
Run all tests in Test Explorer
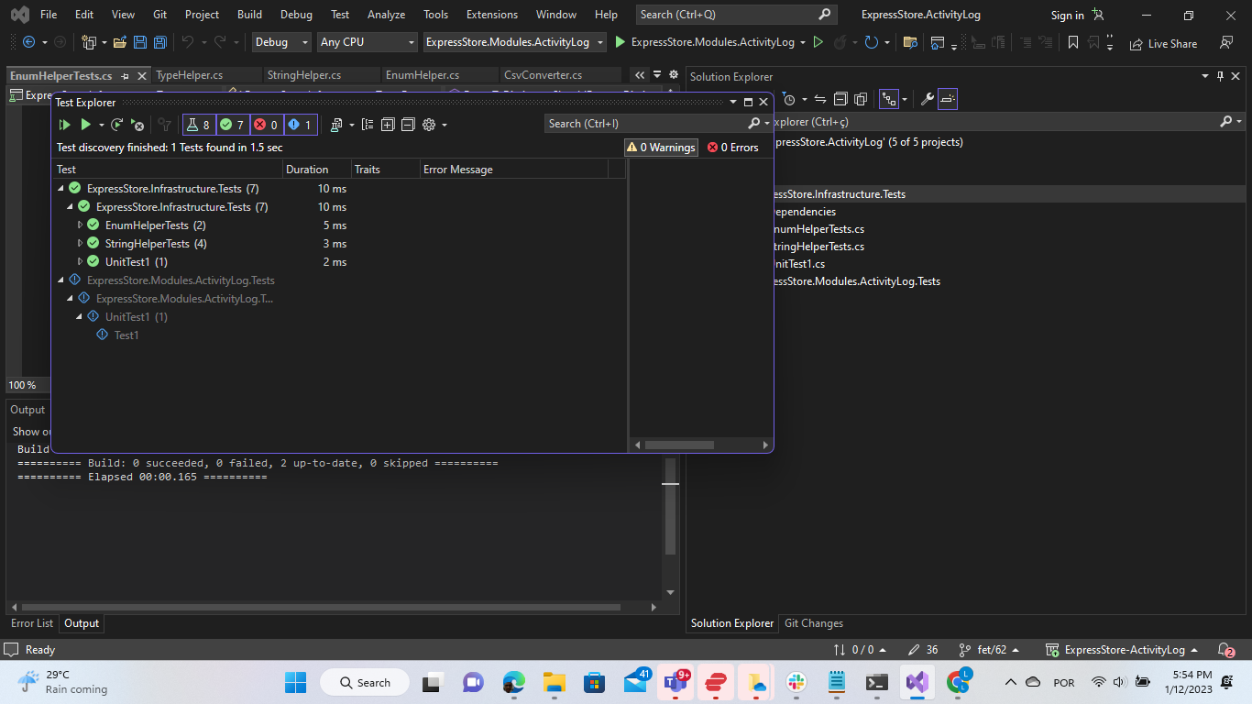pos(86,124)
